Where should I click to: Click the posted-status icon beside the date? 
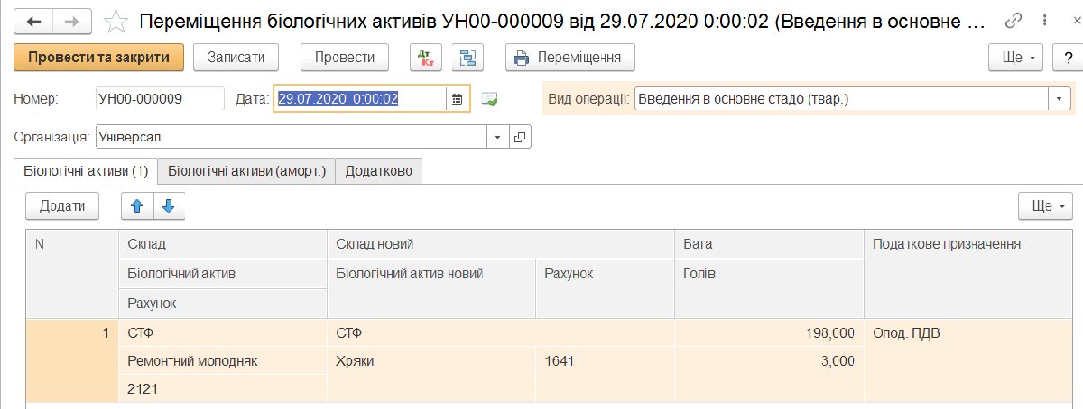pyautogui.click(x=490, y=99)
